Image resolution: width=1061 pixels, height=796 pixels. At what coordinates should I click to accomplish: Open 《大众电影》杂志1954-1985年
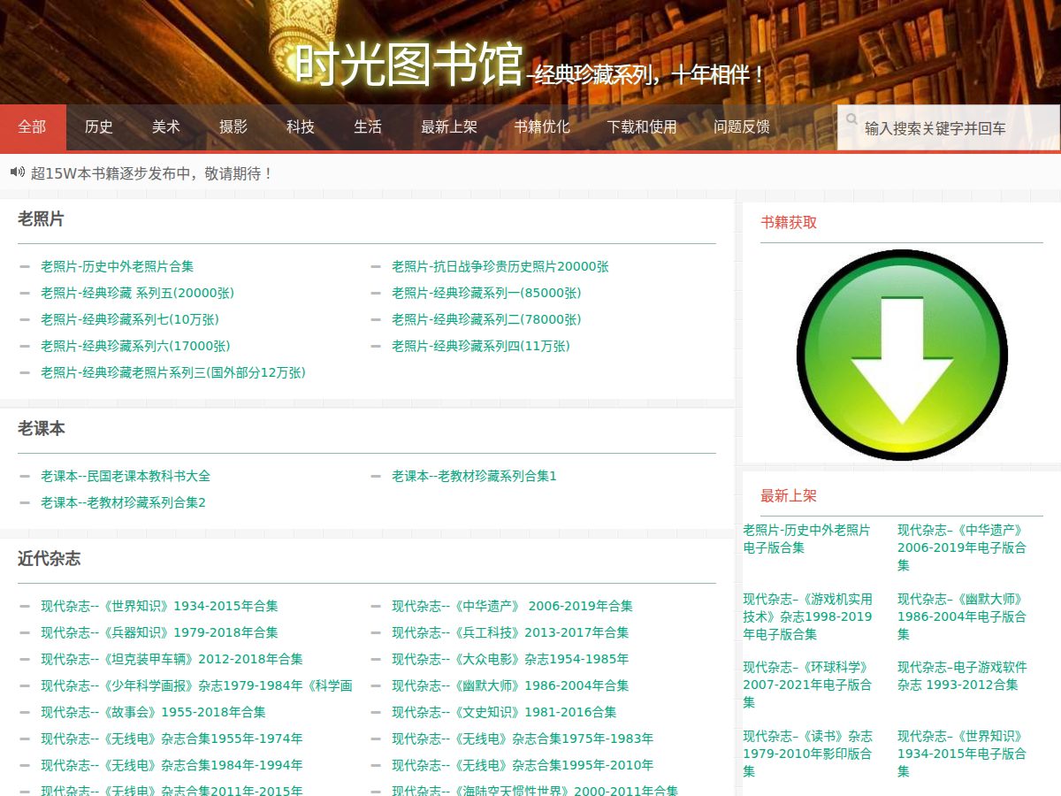[510, 659]
